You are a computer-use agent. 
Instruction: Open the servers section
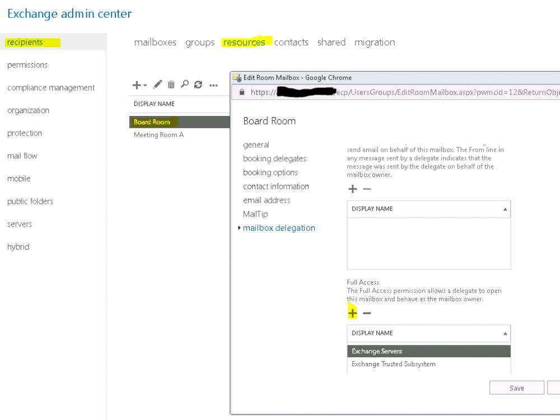coord(20,225)
